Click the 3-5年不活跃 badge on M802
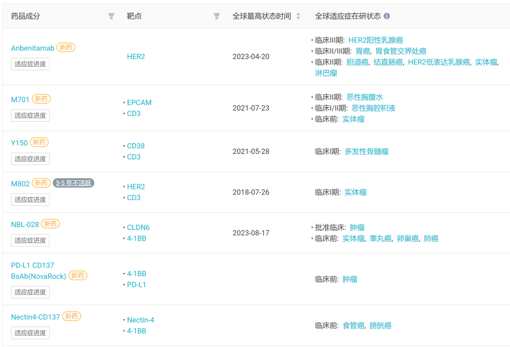This screenshot has height=347, width=510. click(x=74, y=183)
